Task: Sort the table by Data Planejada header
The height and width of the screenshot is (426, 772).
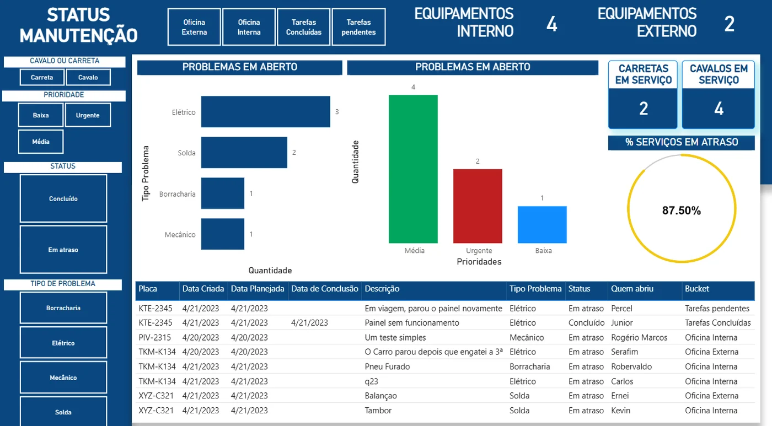Action: point(258,289)
